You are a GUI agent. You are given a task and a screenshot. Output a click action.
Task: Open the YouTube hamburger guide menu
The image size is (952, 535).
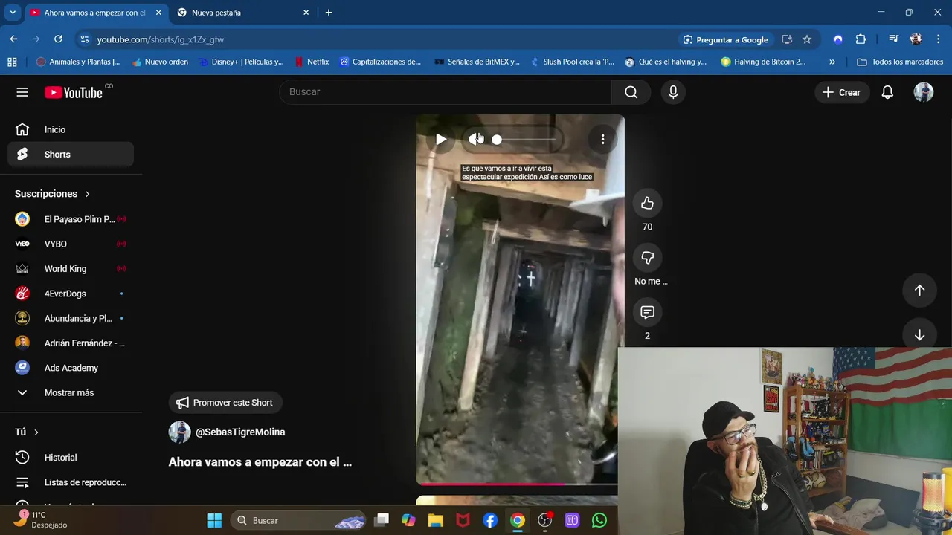(x=22, y=92)
